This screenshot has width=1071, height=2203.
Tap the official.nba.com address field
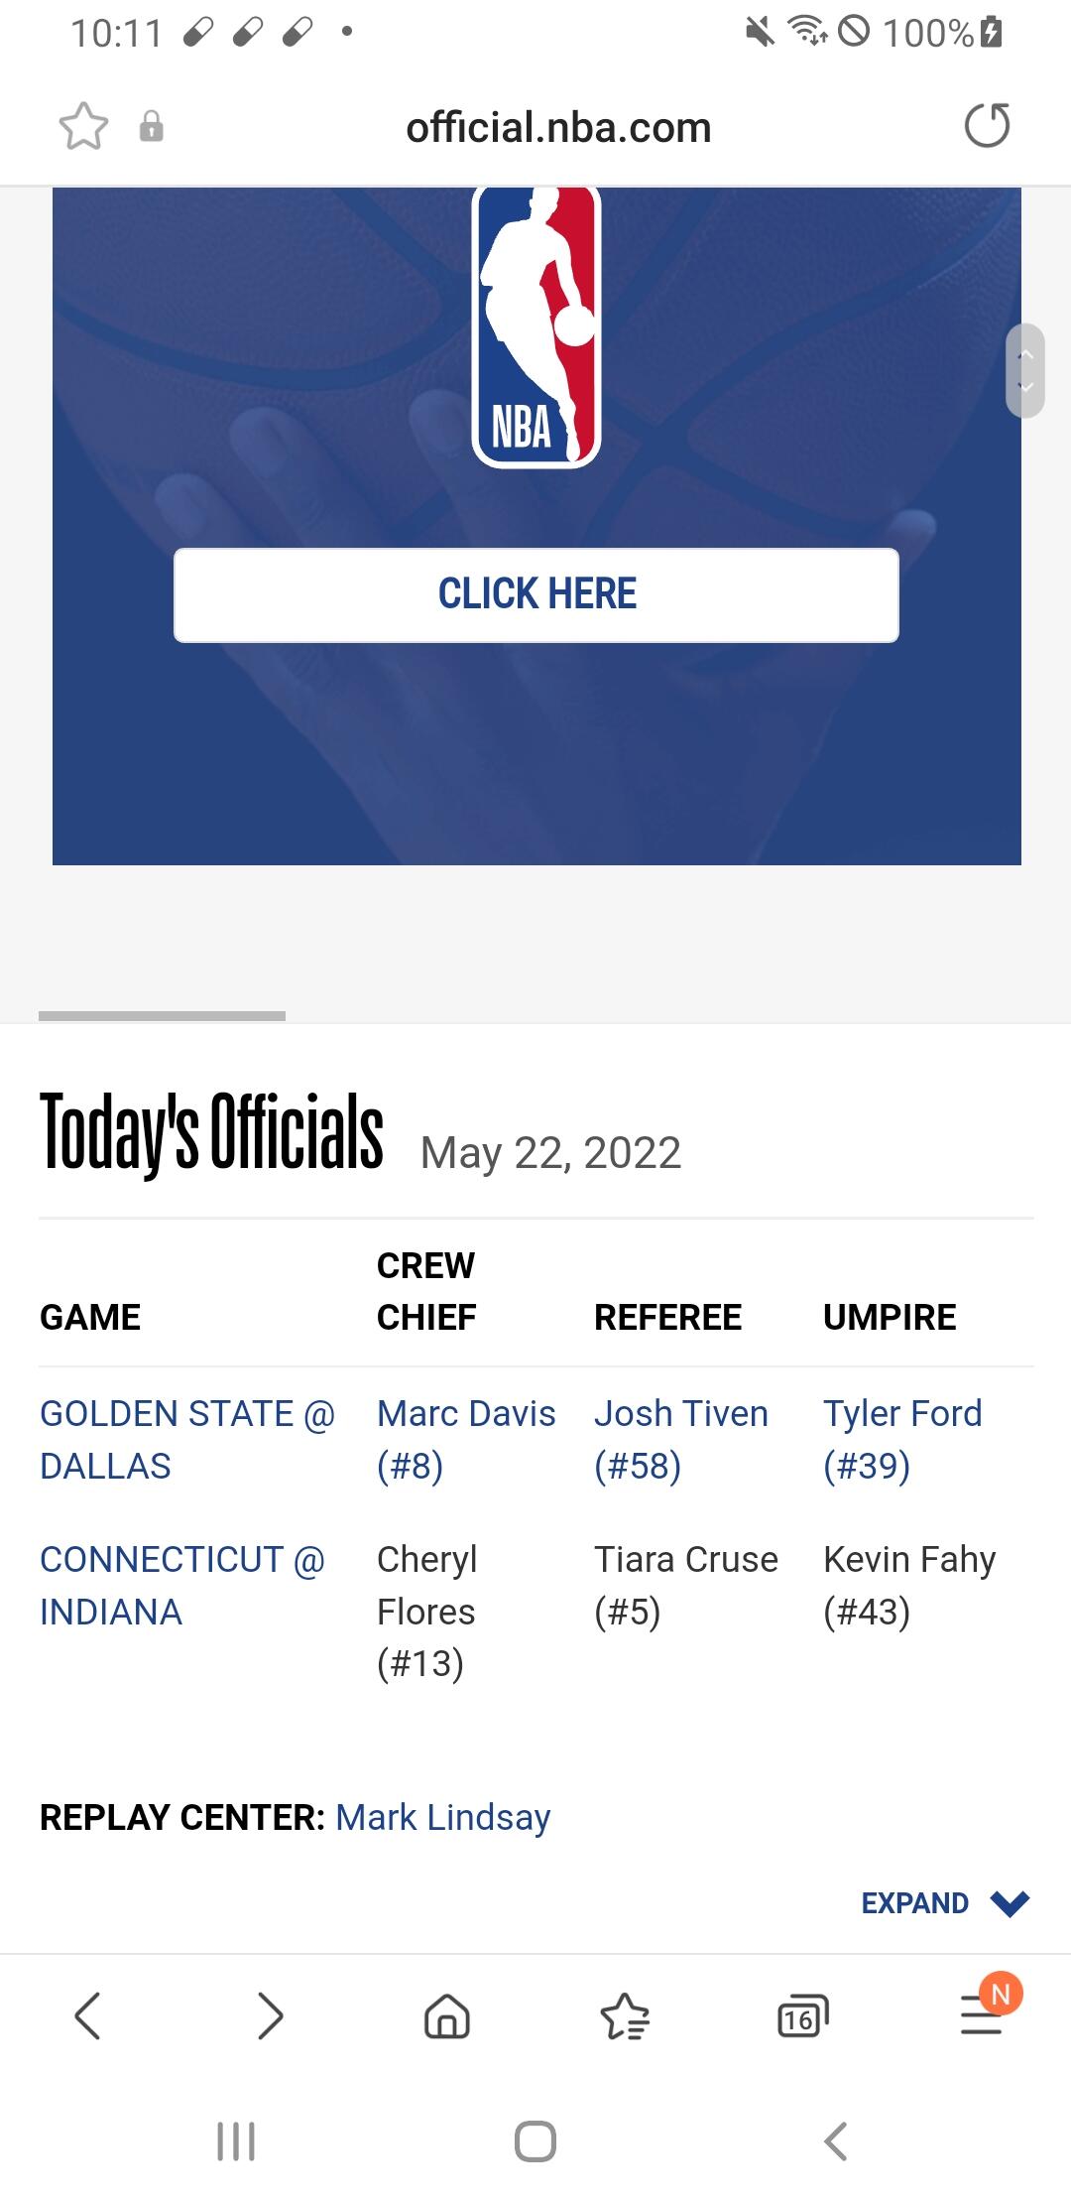[558, 127]
